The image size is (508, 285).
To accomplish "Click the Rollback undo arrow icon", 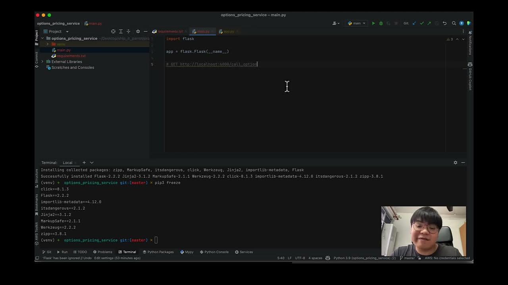I will tap(444, 23).
